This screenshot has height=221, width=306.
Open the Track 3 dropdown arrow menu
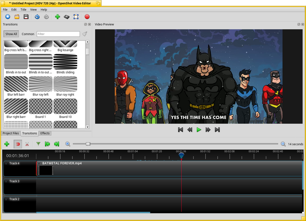point(6,181)
